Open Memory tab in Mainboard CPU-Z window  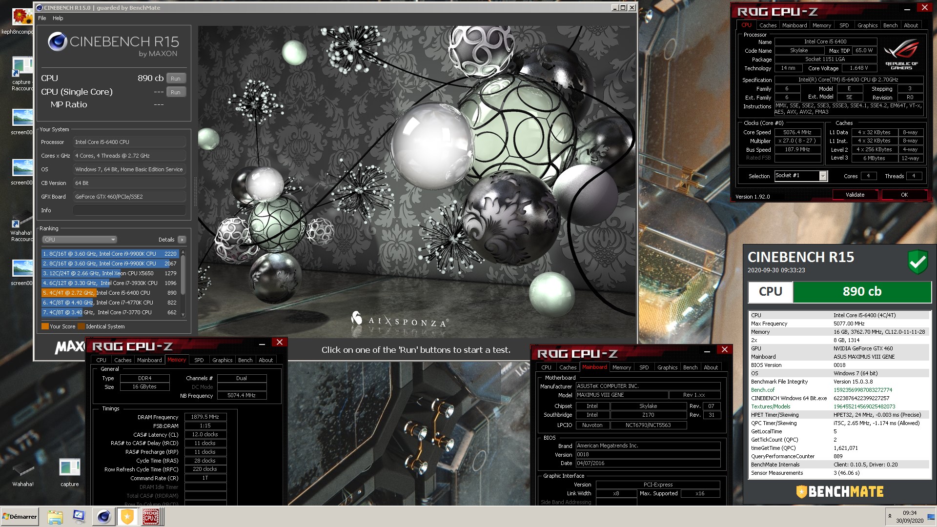point(622,367)
